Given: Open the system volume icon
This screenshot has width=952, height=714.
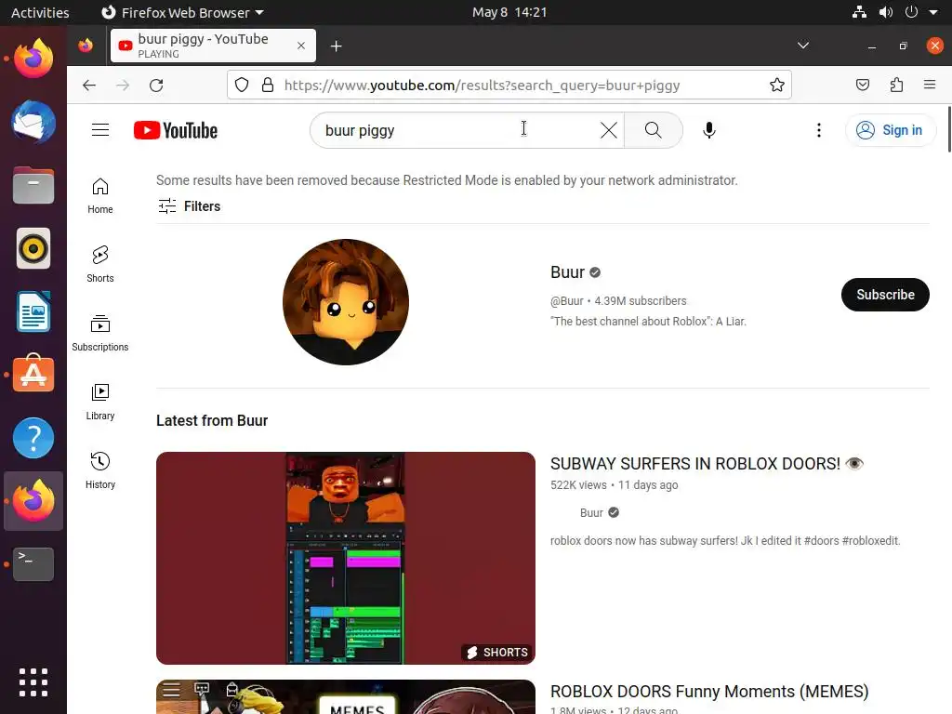Looking at the screenshot, I should tap(886, 12).
